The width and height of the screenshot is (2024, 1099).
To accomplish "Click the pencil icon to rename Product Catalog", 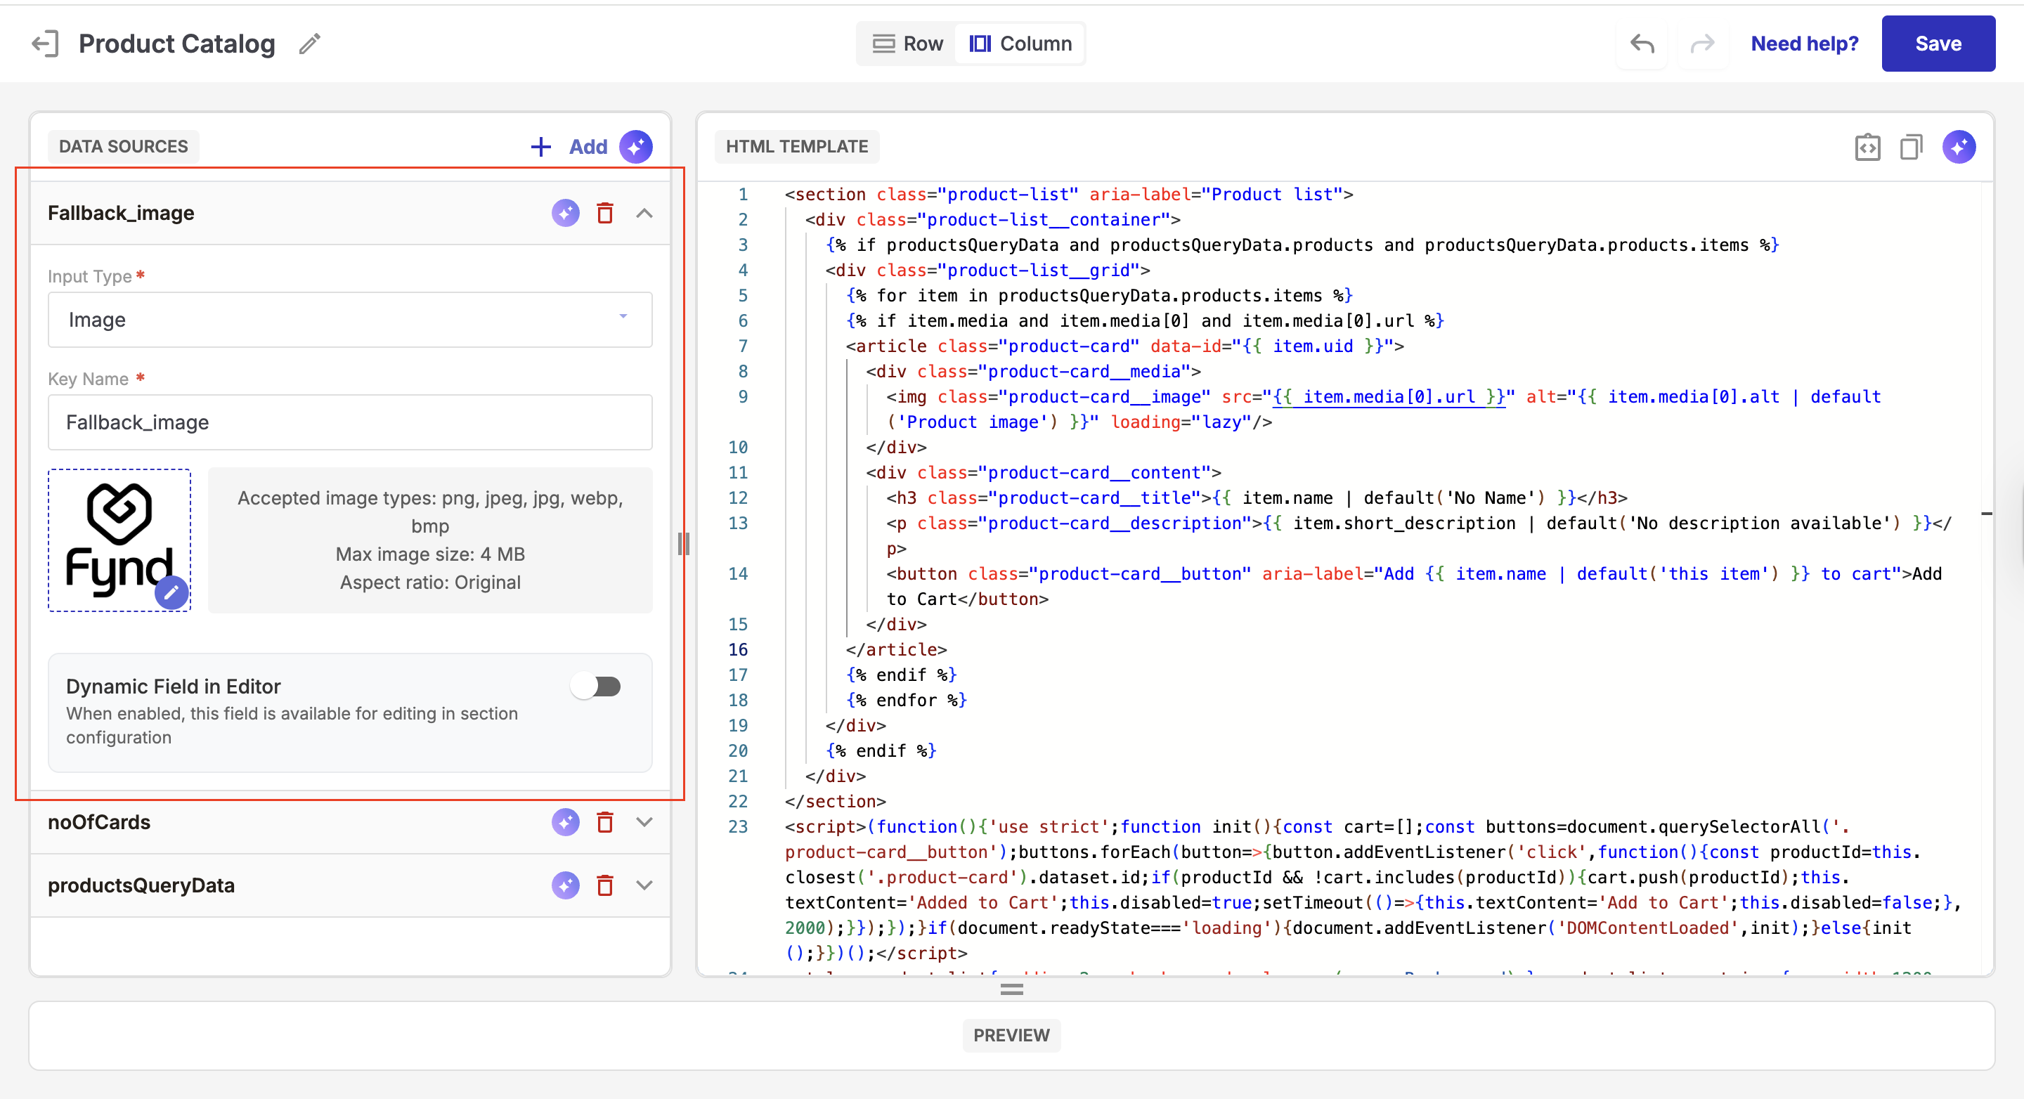I will (x=309, y=44).
